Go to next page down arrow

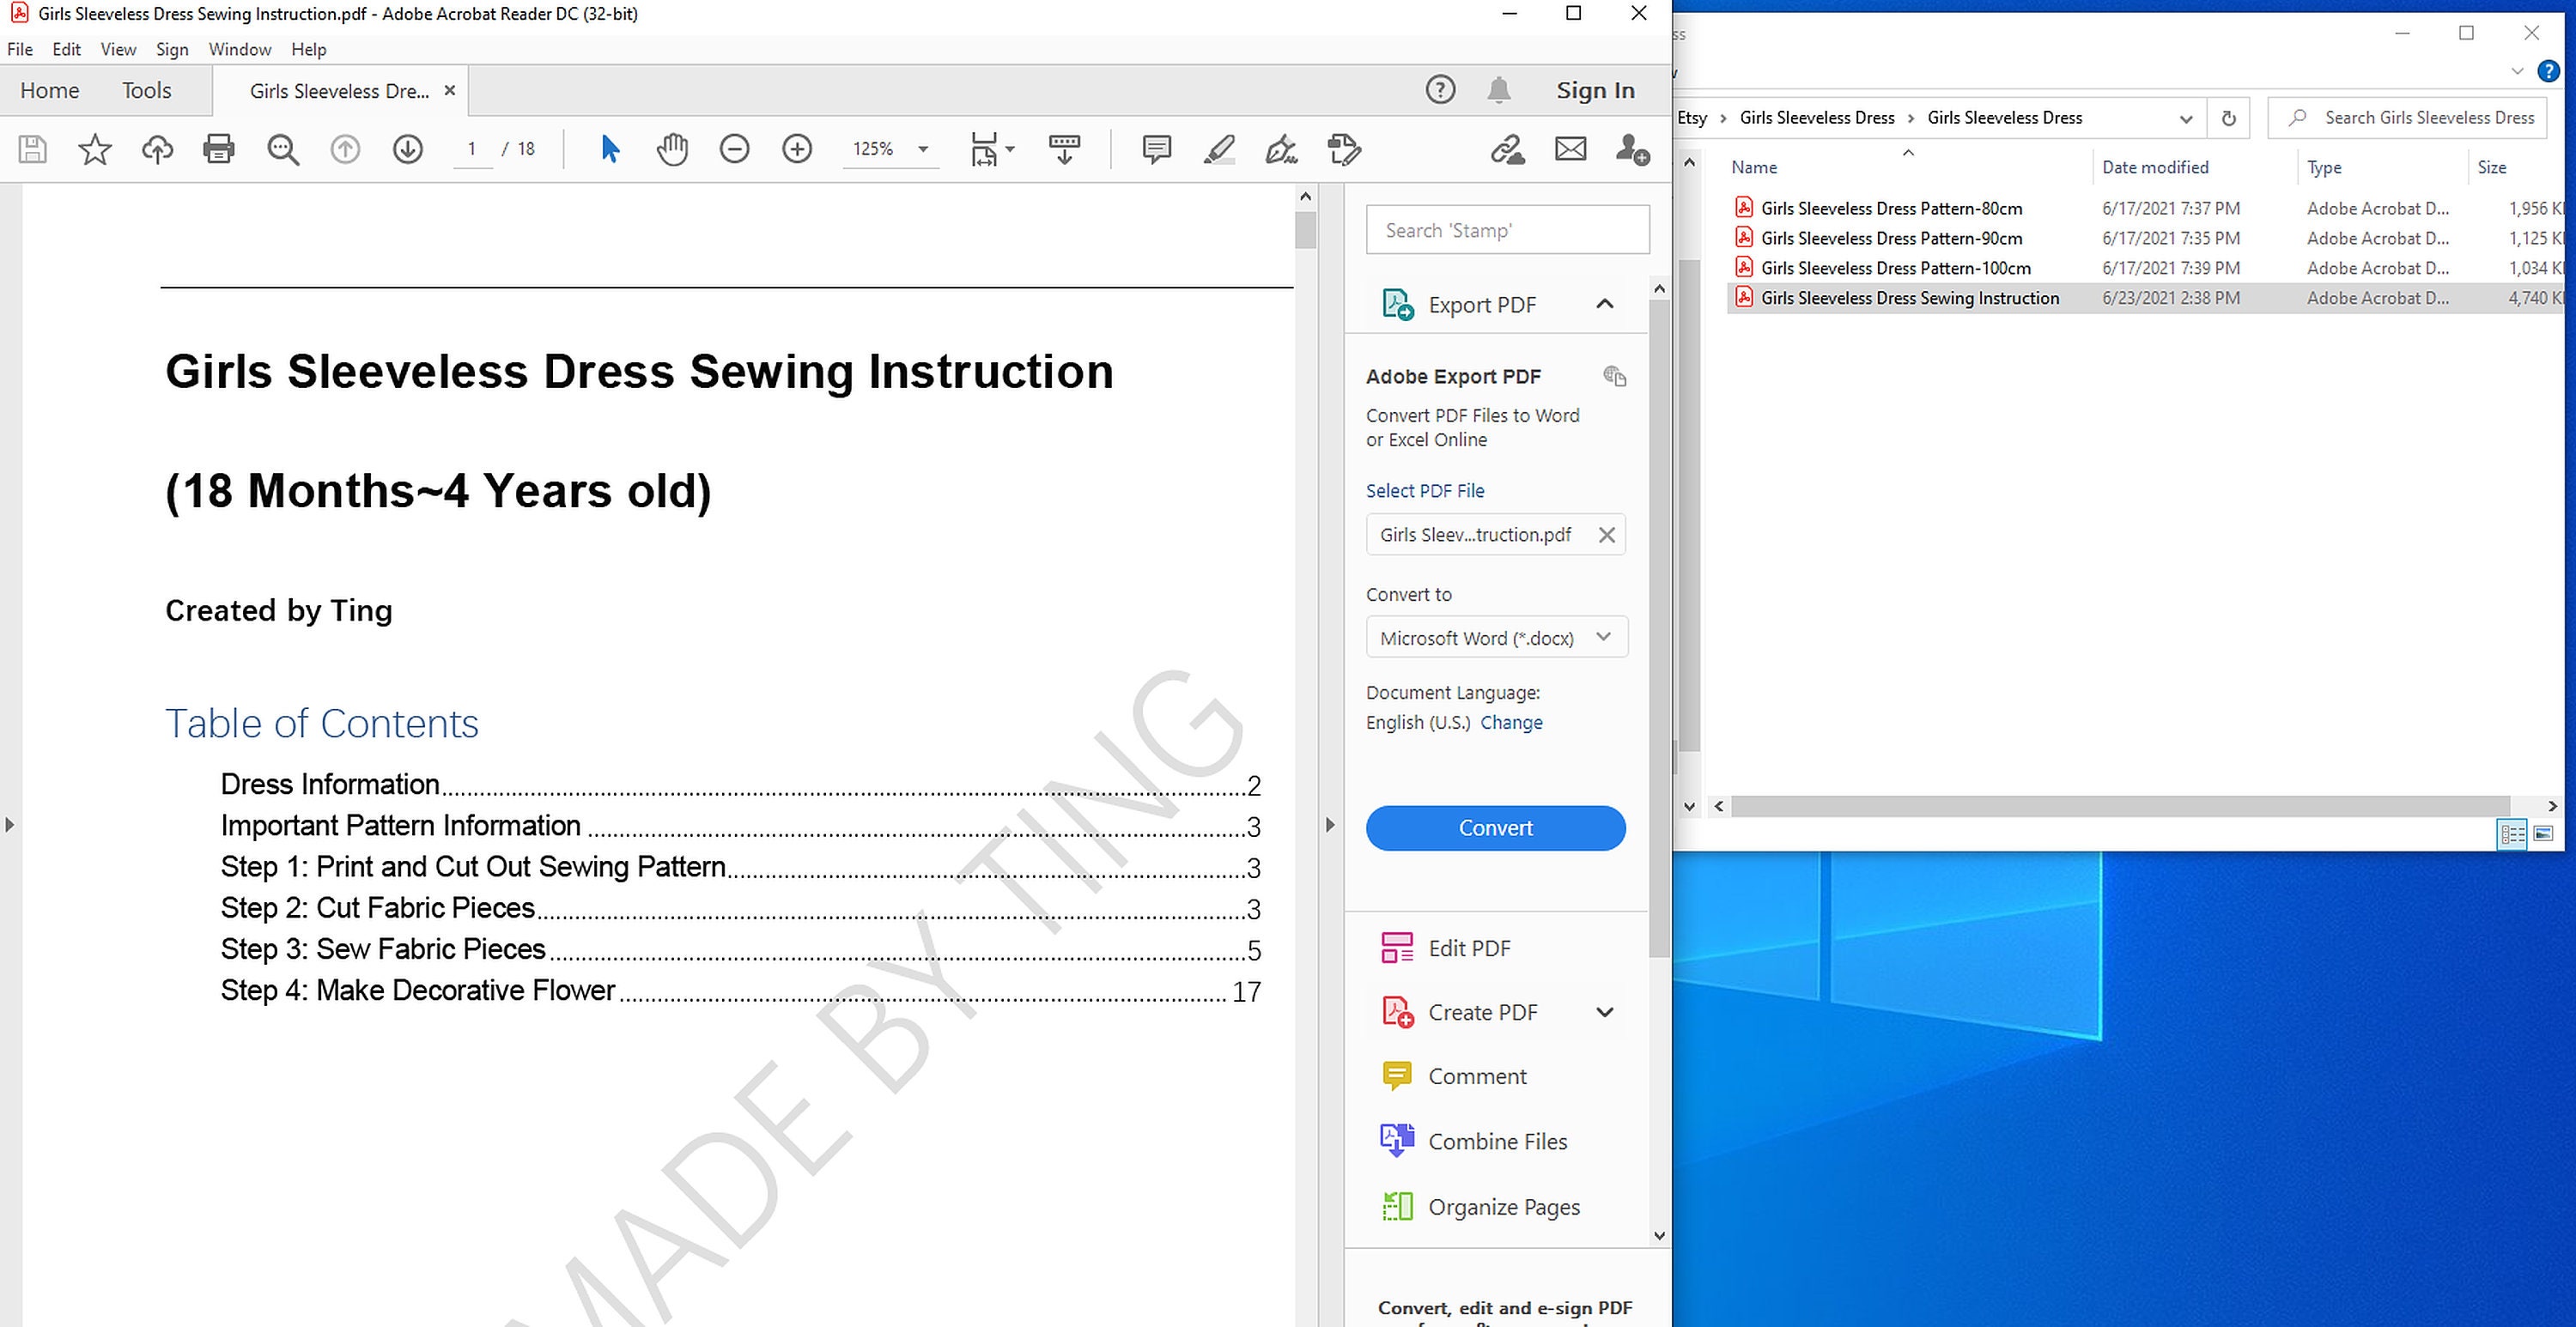click(x=407, y=150)
